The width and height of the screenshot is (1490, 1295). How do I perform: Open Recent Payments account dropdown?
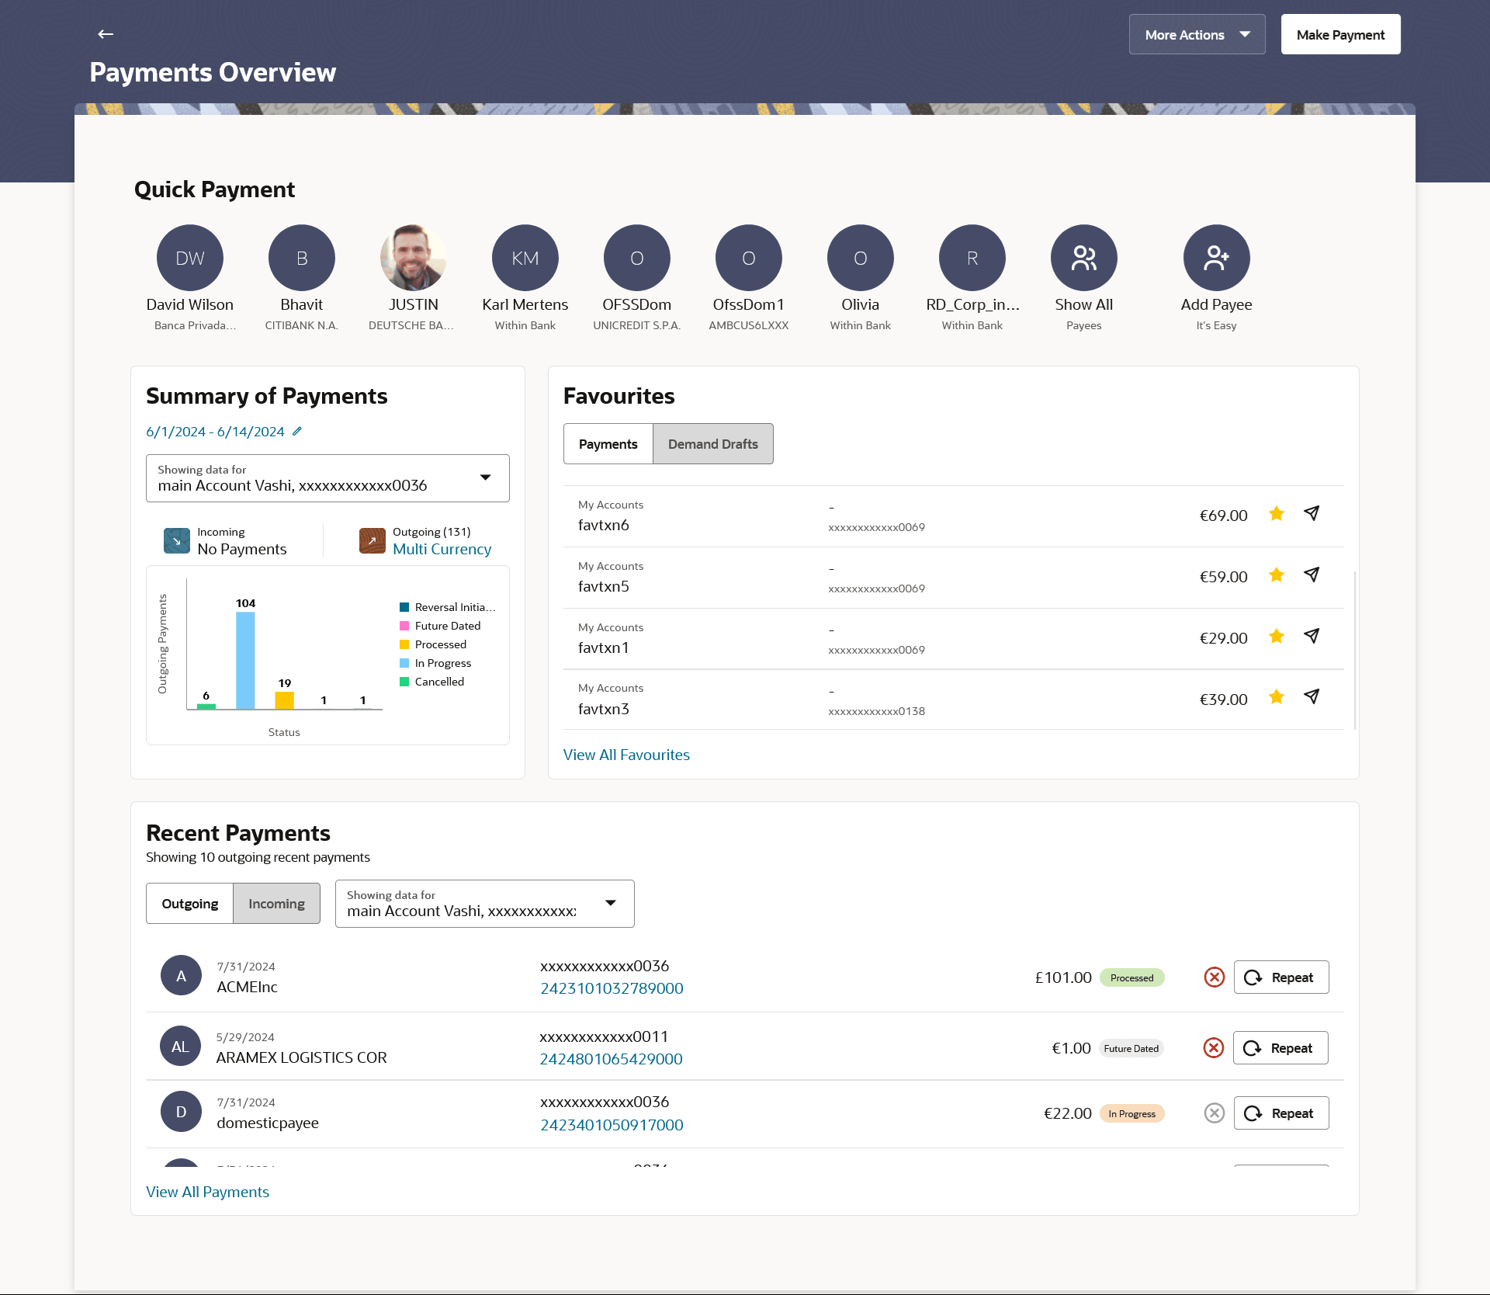(x=484, y=904)
